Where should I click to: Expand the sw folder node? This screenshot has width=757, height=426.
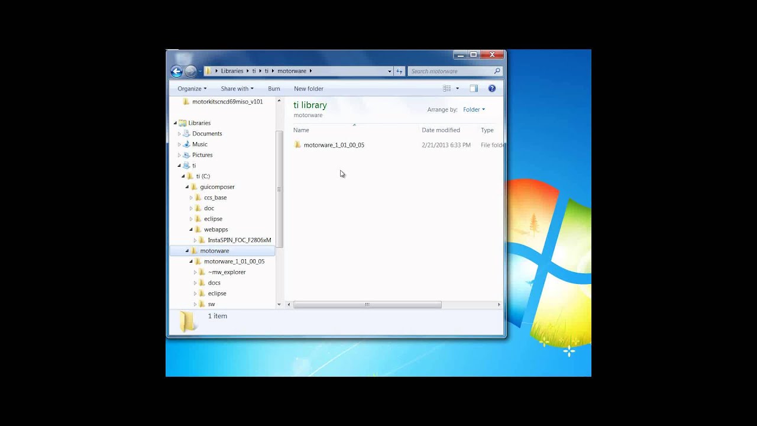(x=195, y=304)
